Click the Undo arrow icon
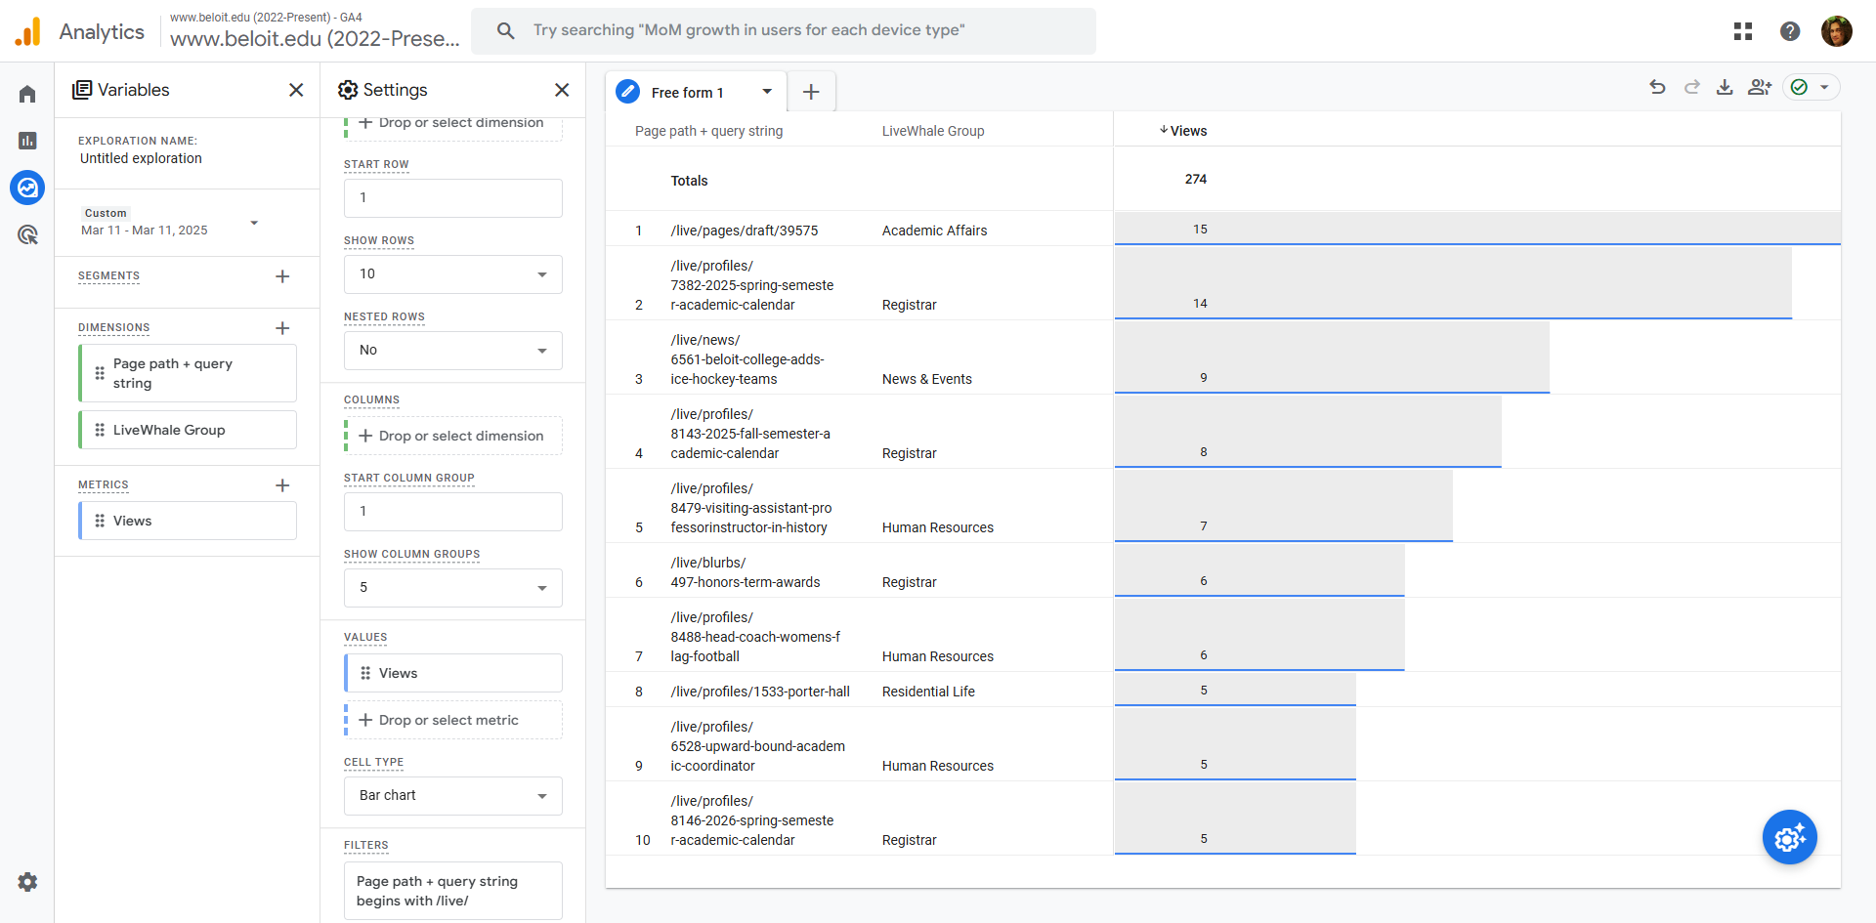The width and height of the screenshot is (1876, 923). pyautogui.click(x=1657, y=87)
